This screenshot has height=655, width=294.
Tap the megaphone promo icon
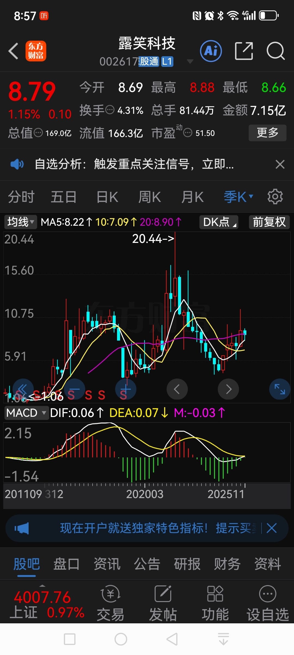coord(22,528)
